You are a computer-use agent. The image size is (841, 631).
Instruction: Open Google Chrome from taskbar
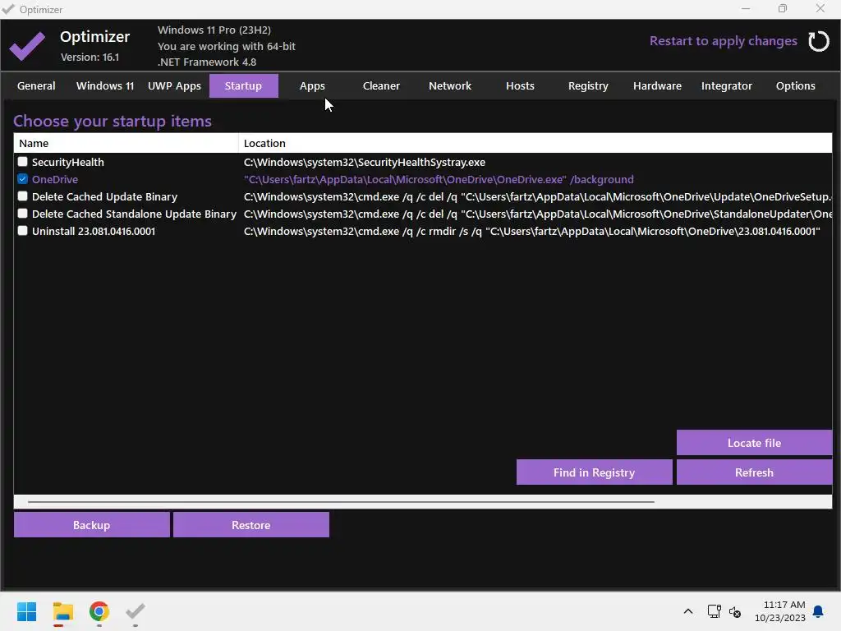(x=99, y=611)
